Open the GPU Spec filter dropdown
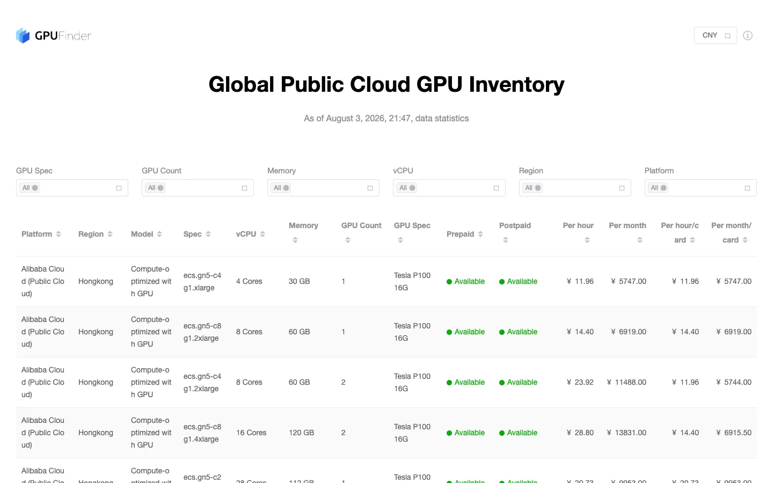Screen dimensions: 773x483 pyautogui.click(x=72, y=188)
